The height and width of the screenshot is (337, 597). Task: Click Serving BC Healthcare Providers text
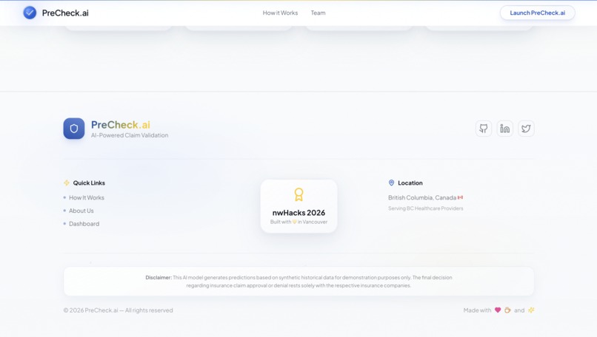(x=426, y=208)
